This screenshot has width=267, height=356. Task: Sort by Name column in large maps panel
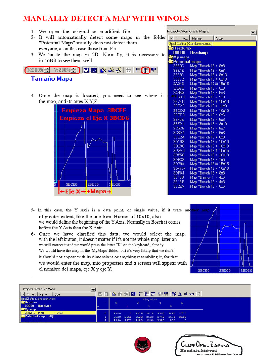pos(202,38)
